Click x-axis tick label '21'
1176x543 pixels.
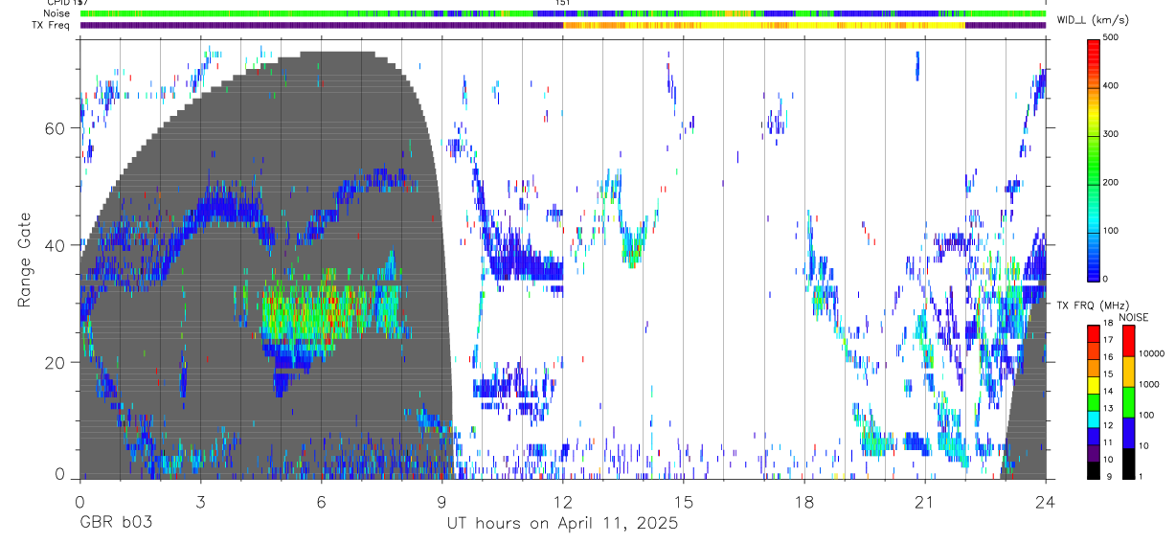(x=925, y=501)
